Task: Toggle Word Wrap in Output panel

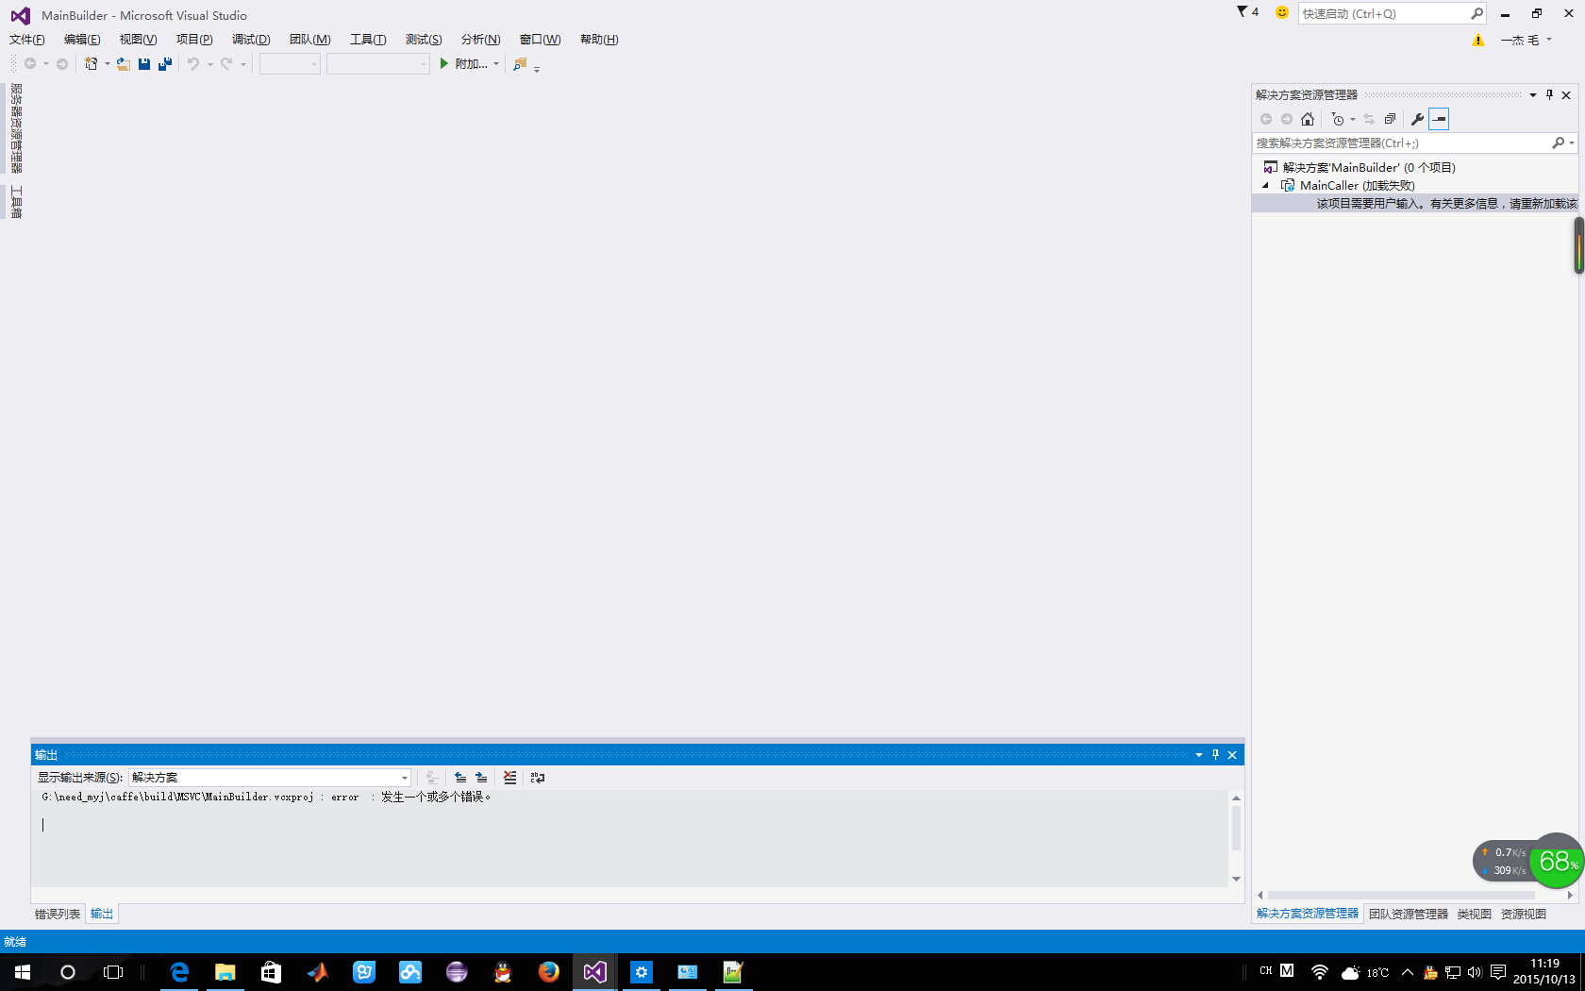Action: [538, 778]
